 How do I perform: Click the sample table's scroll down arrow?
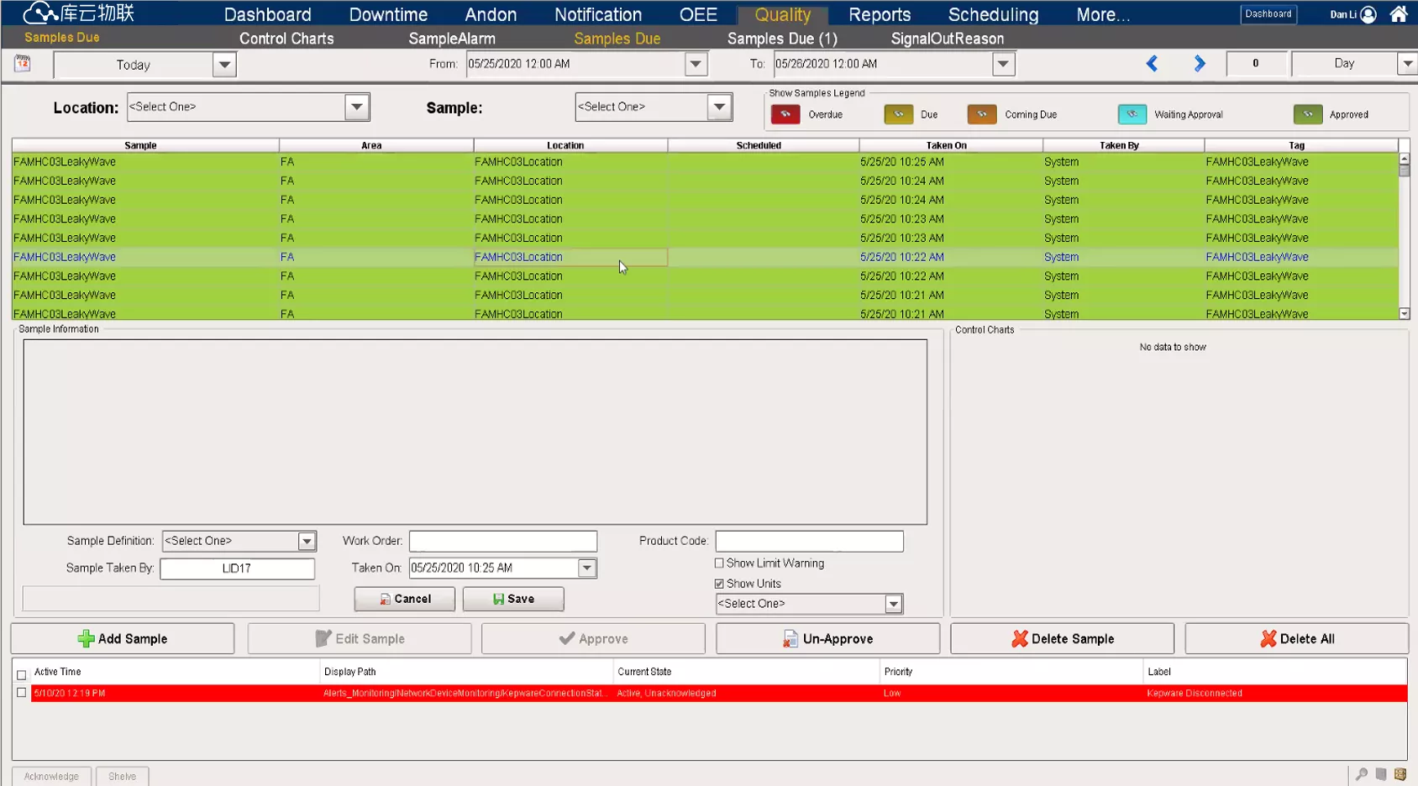pyautogui.click(x=1404, y=314)
